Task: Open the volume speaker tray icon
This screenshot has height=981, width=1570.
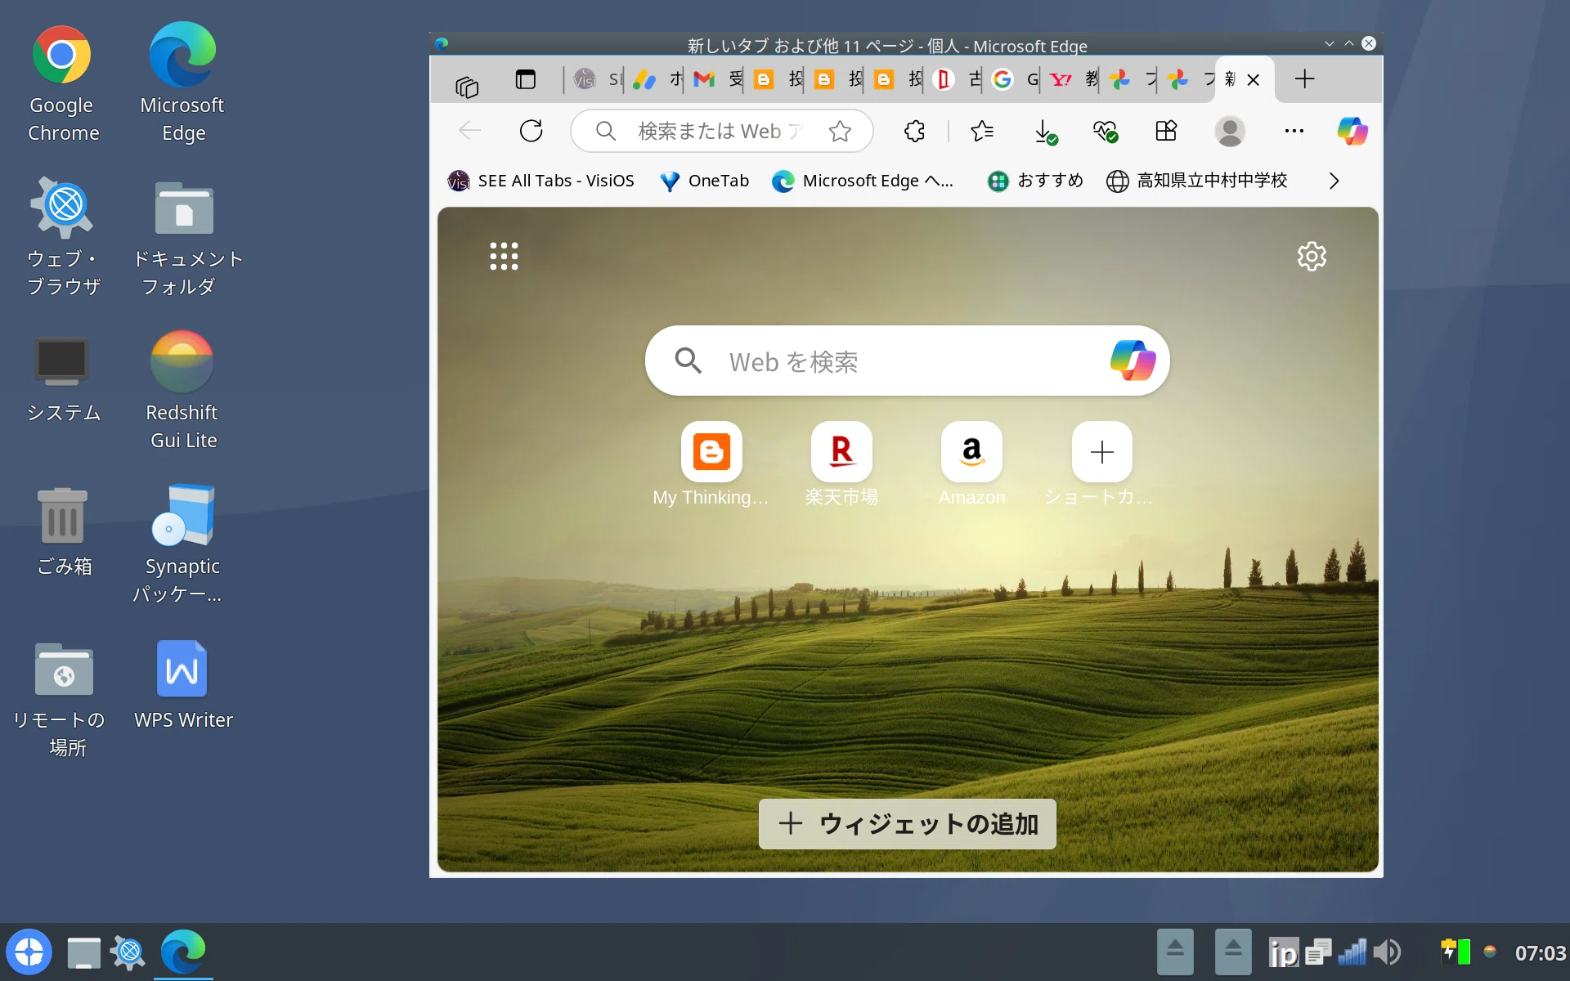Action: [x=1387, y=952]
